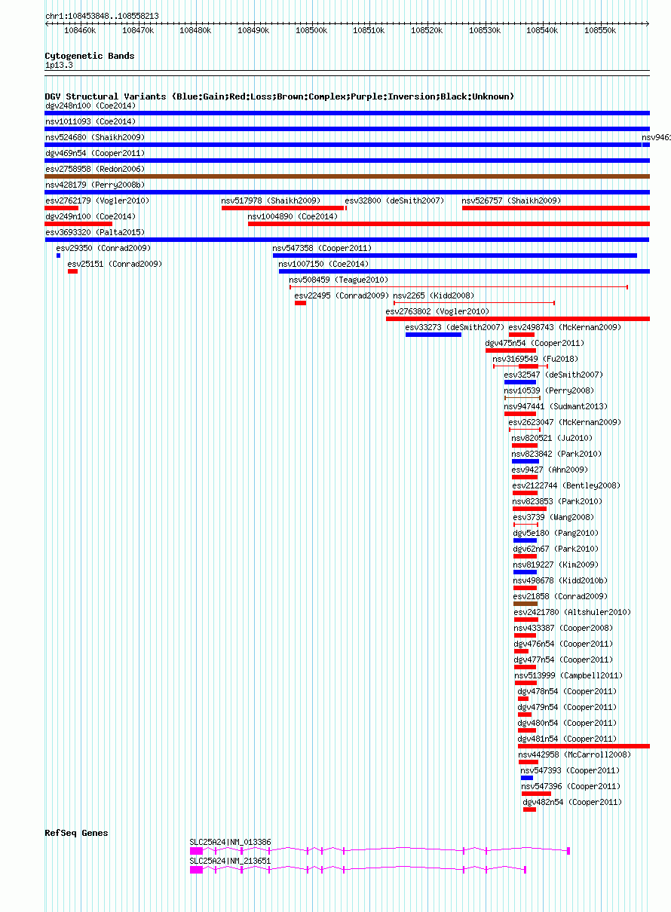
Task: Open the nsv1011093 (Coe2014) variant
Action: click(347, 129)
